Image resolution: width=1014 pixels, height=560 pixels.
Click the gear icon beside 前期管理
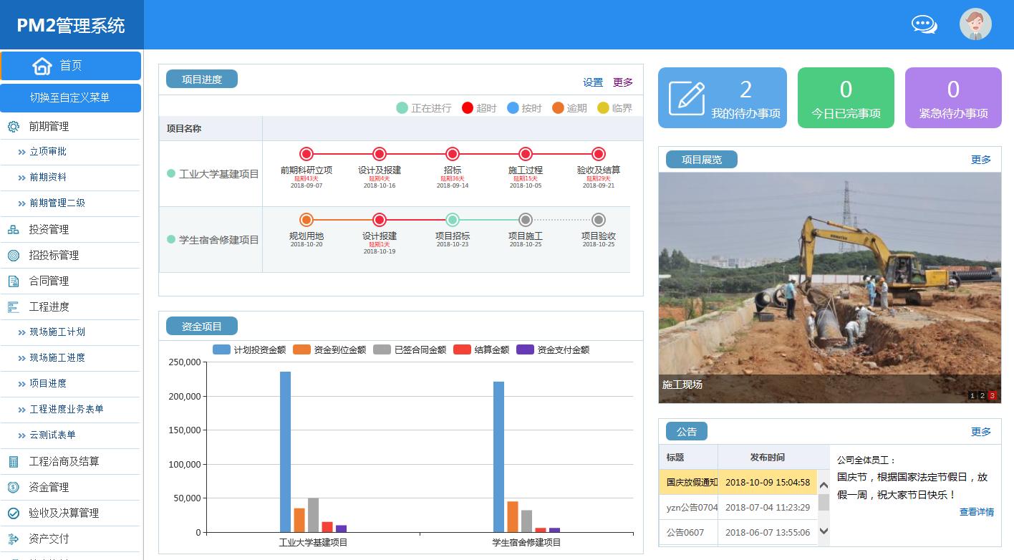[14, 127]
